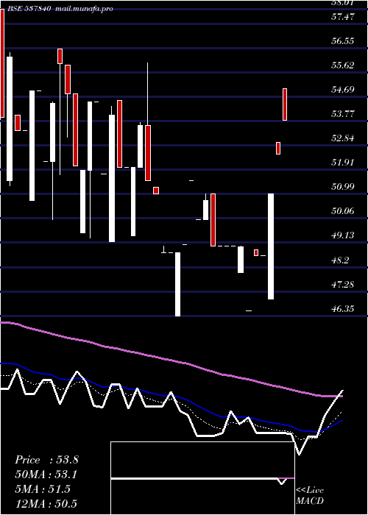Select the 51.91 price axis label
Image resolution: width=368 pixels, height=515 pixels.
coord(343,163)
